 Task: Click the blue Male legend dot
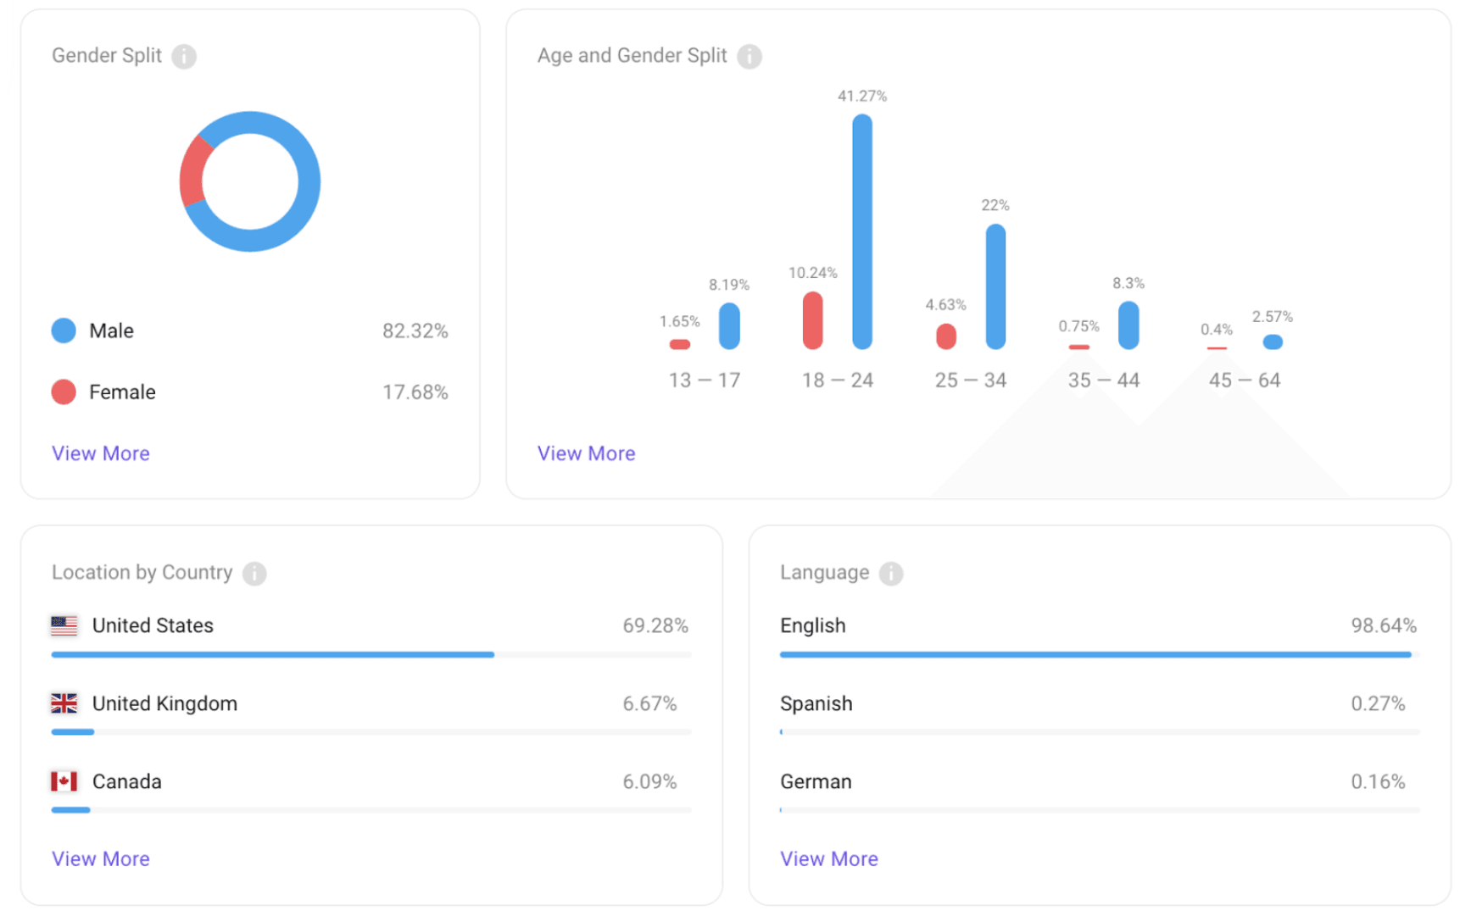[64, 330]
